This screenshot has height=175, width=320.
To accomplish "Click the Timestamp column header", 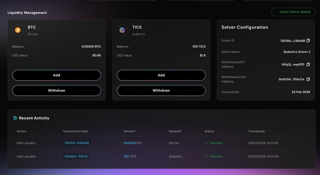I will point(257,131).
